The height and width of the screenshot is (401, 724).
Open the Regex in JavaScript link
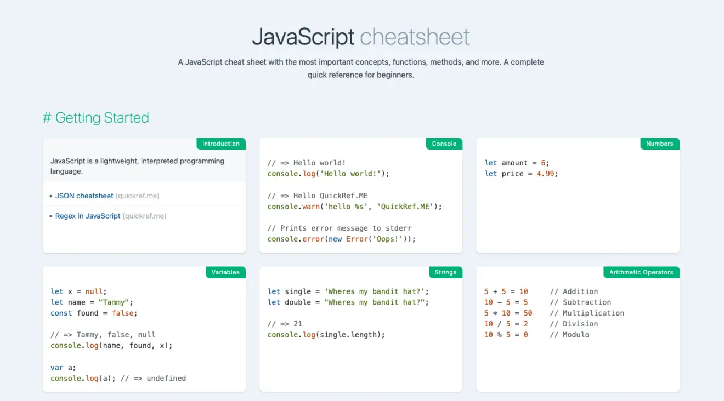point(88,216)
